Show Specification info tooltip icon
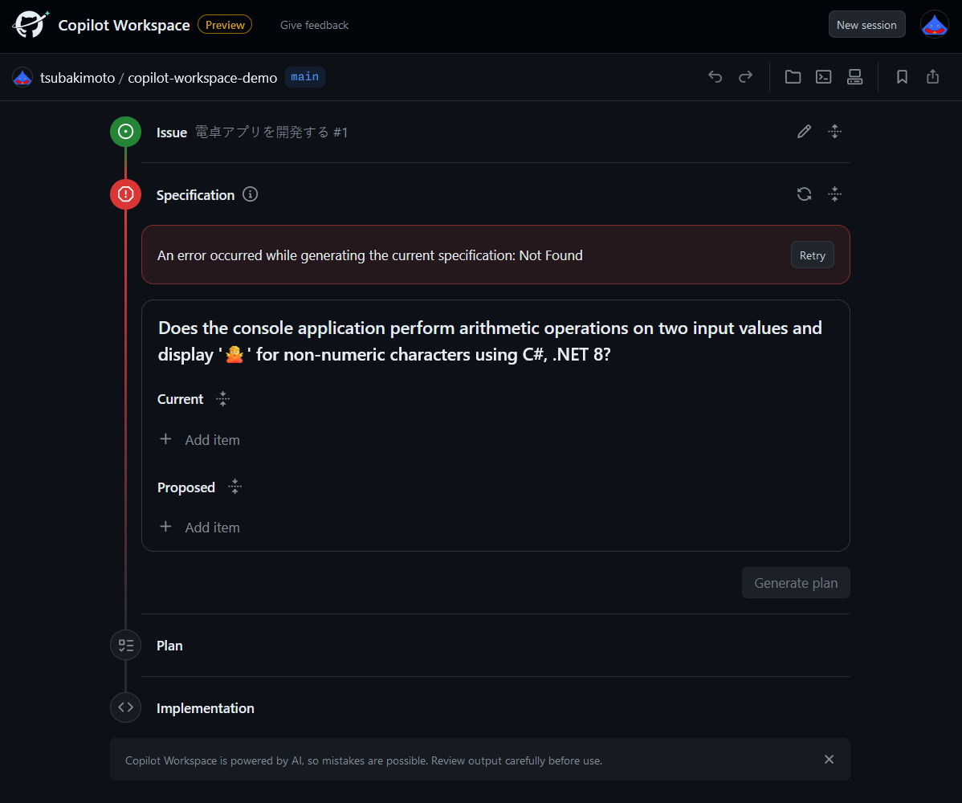The width and height of the screenshot is (962, 803). coord(251,194)
